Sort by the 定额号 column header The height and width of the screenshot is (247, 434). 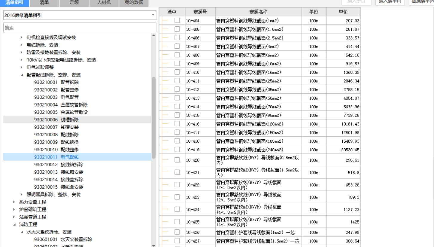pos(200,12)
